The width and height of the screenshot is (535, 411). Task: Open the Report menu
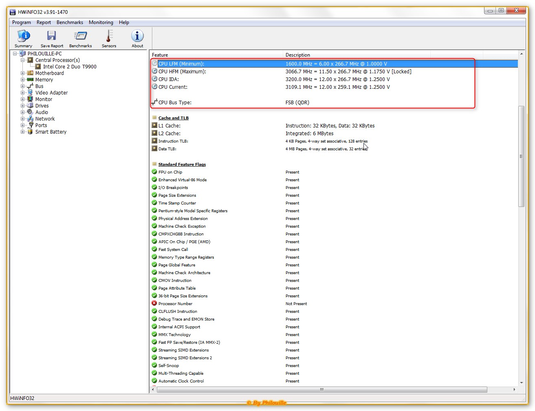point(44,22)
